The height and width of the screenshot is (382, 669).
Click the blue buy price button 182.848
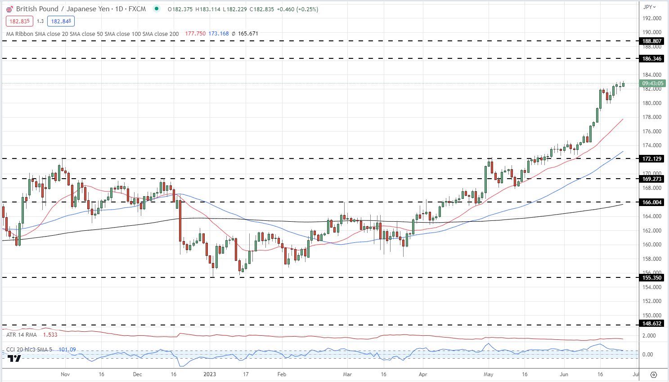click(x=61, y=21)
